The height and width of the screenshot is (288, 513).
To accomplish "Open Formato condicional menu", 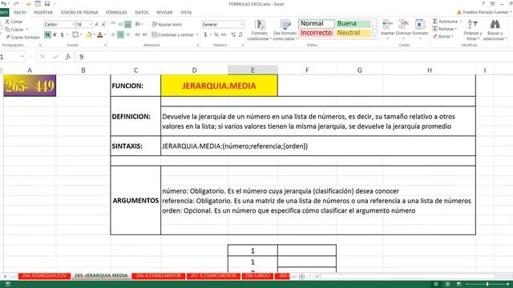I will [x=260, y=30].
